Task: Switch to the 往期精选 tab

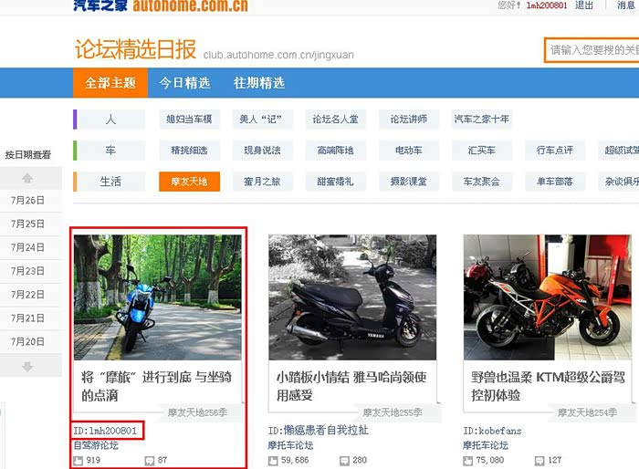Action: click(259, 83)
